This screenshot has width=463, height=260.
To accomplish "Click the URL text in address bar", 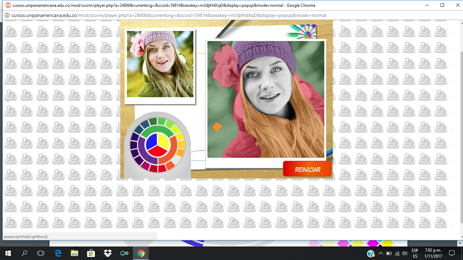I will 169,15.
